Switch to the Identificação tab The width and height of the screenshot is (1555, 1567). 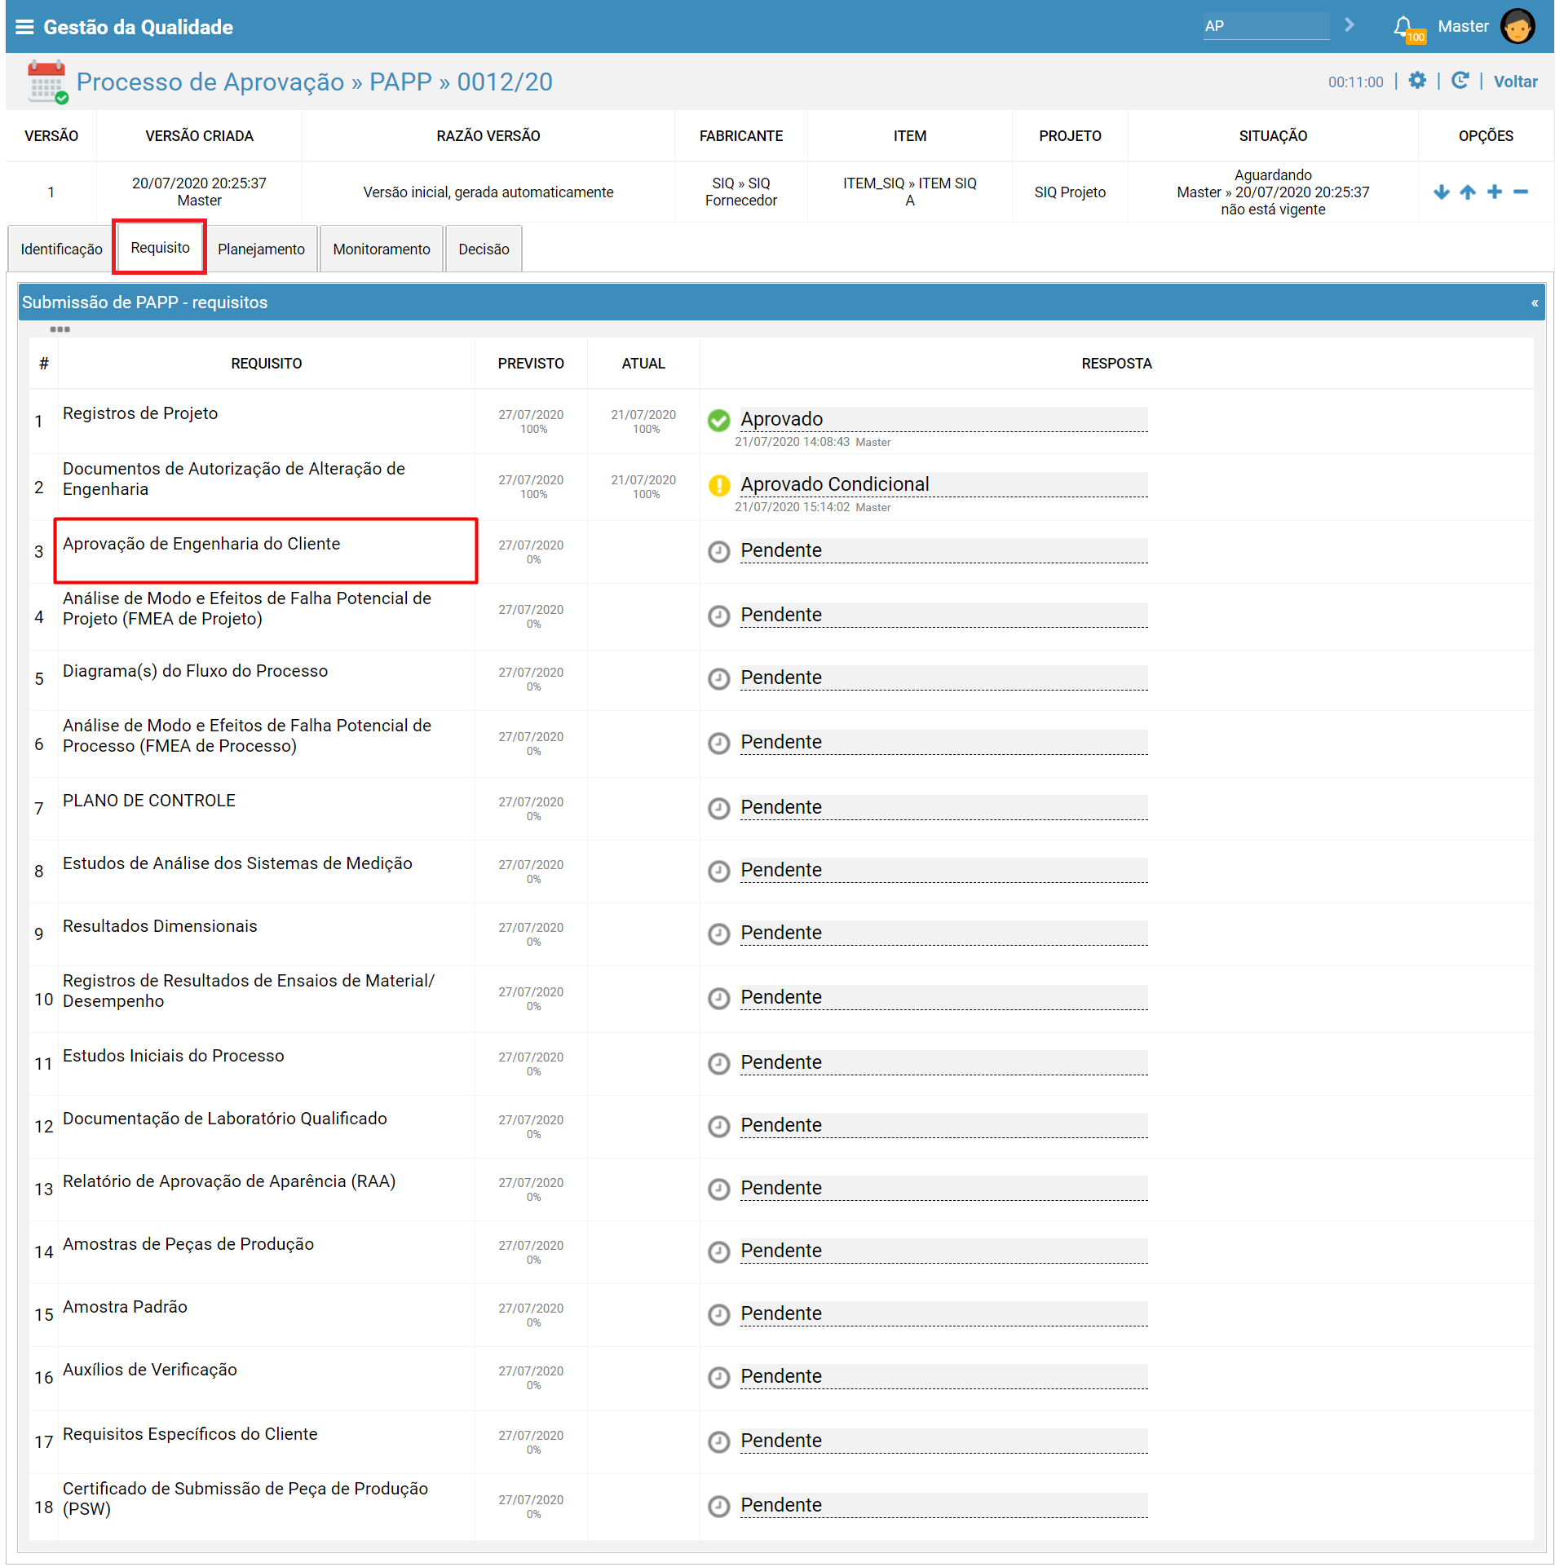click(x=61, y=249)
